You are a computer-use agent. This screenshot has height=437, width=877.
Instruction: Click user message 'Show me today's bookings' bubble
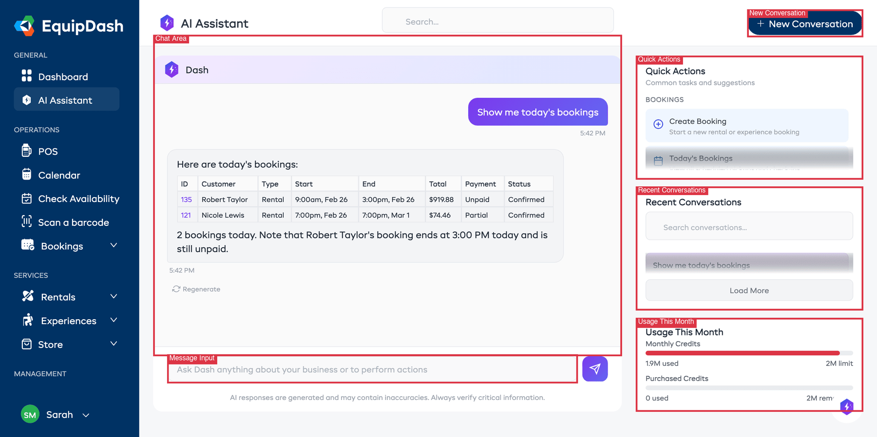tap(538, 112)
